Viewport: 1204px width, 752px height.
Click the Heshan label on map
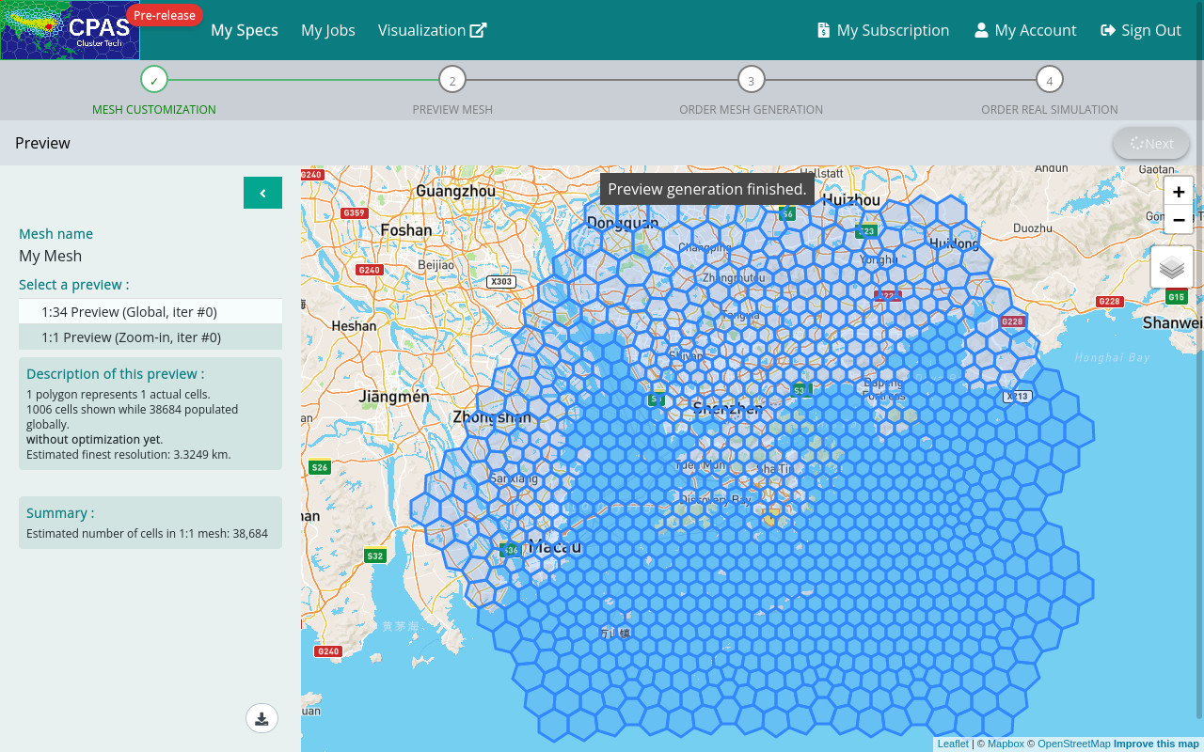click(355, 325)
